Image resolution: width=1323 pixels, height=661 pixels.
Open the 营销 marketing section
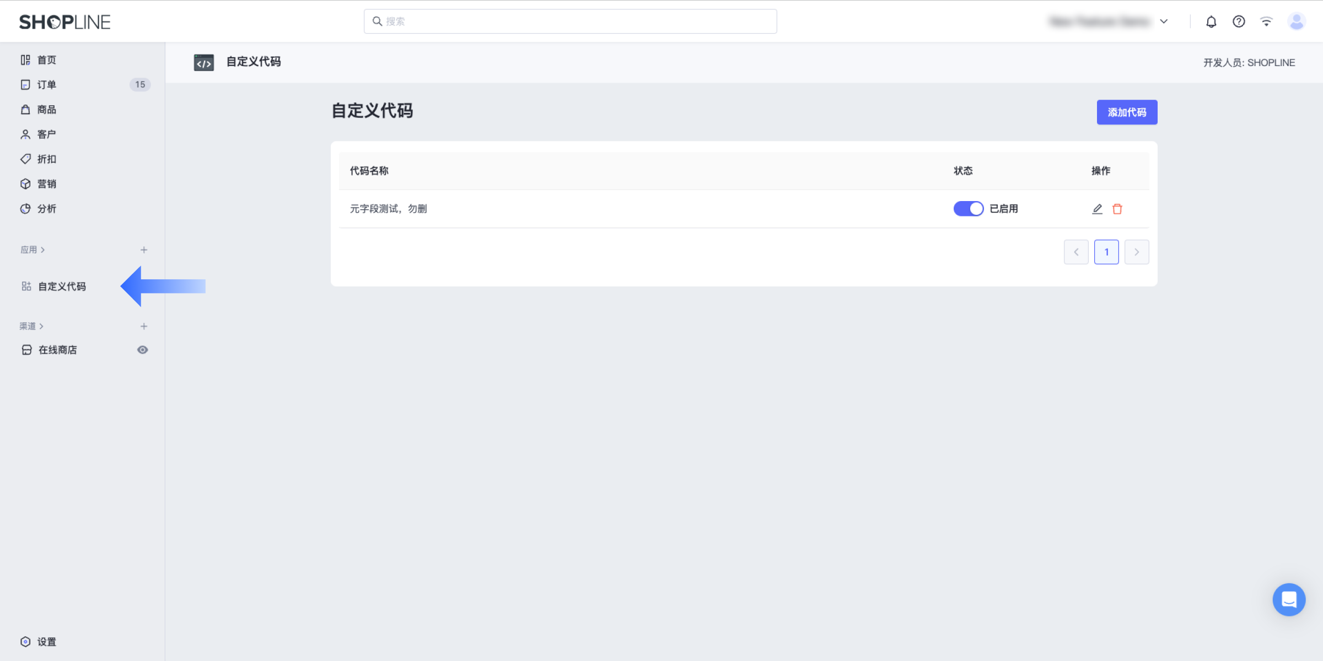(46, 183)
